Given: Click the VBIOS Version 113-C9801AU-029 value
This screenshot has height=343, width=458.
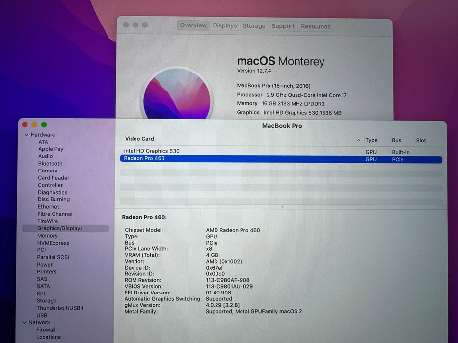Looking at the screenshot, I should point(229,287).
